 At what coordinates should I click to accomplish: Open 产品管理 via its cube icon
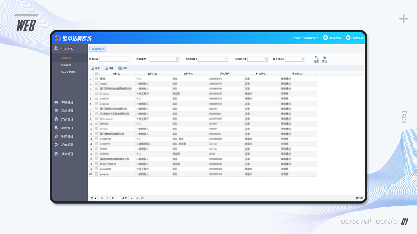coord(56,119)
